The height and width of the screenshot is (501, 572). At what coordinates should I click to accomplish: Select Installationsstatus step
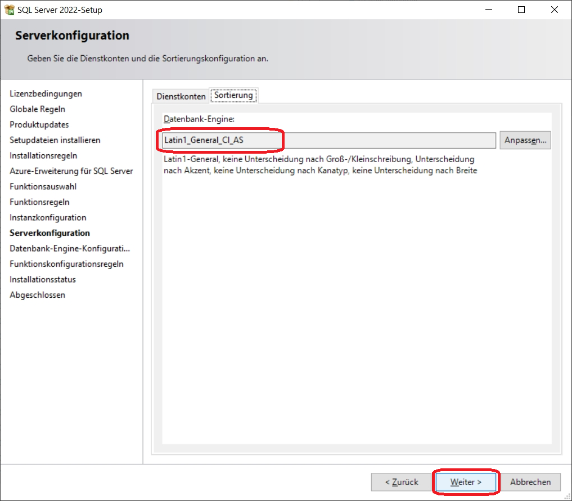43,279
